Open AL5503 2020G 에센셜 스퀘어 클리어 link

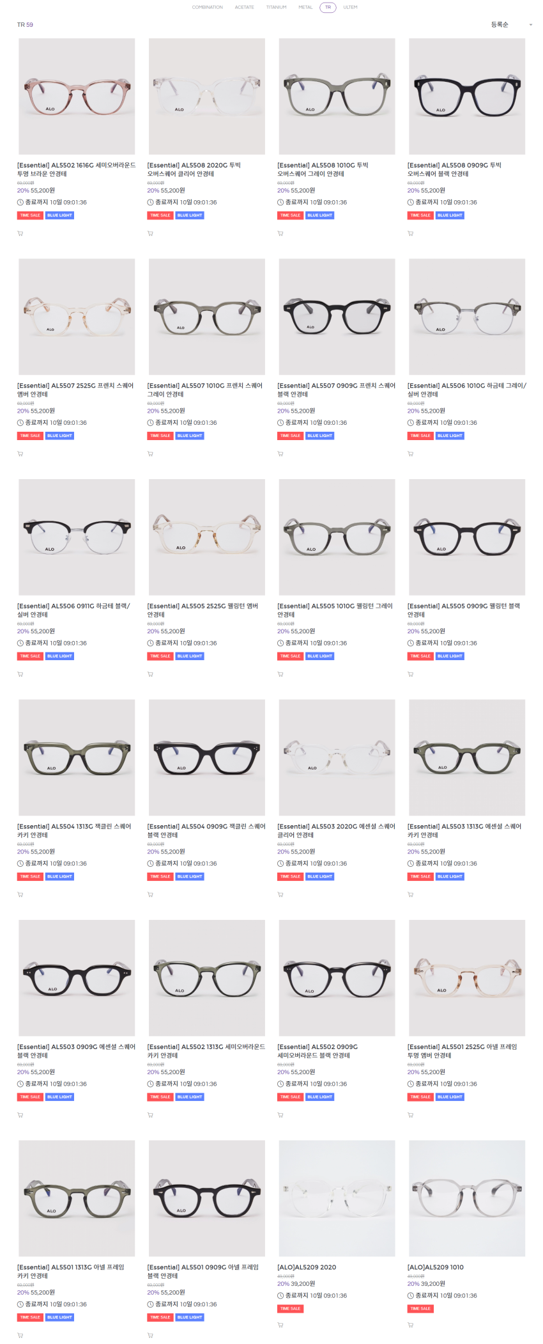(x=336, y=831)
